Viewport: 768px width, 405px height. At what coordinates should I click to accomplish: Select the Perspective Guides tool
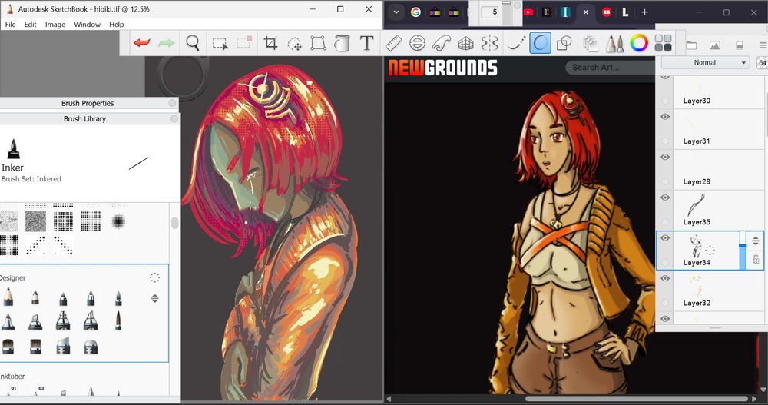pyautogui.click(x=466, y=44)
